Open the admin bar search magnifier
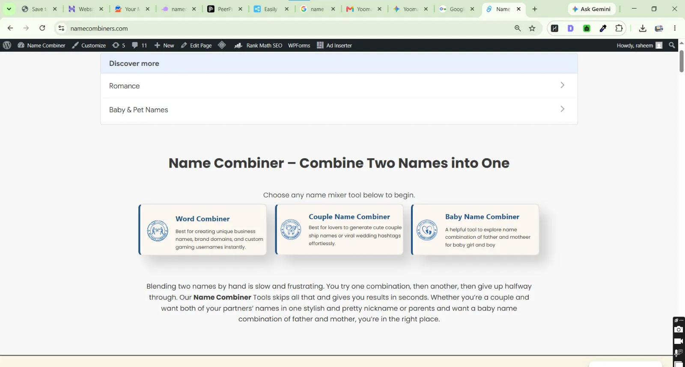This screenshot has width=685, height=367. click(x=672, y=45)
